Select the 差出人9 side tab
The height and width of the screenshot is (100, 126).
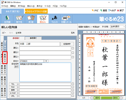[x=2, y=80]
